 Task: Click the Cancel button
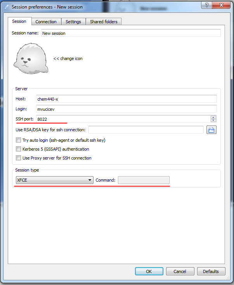pos(180,271)
